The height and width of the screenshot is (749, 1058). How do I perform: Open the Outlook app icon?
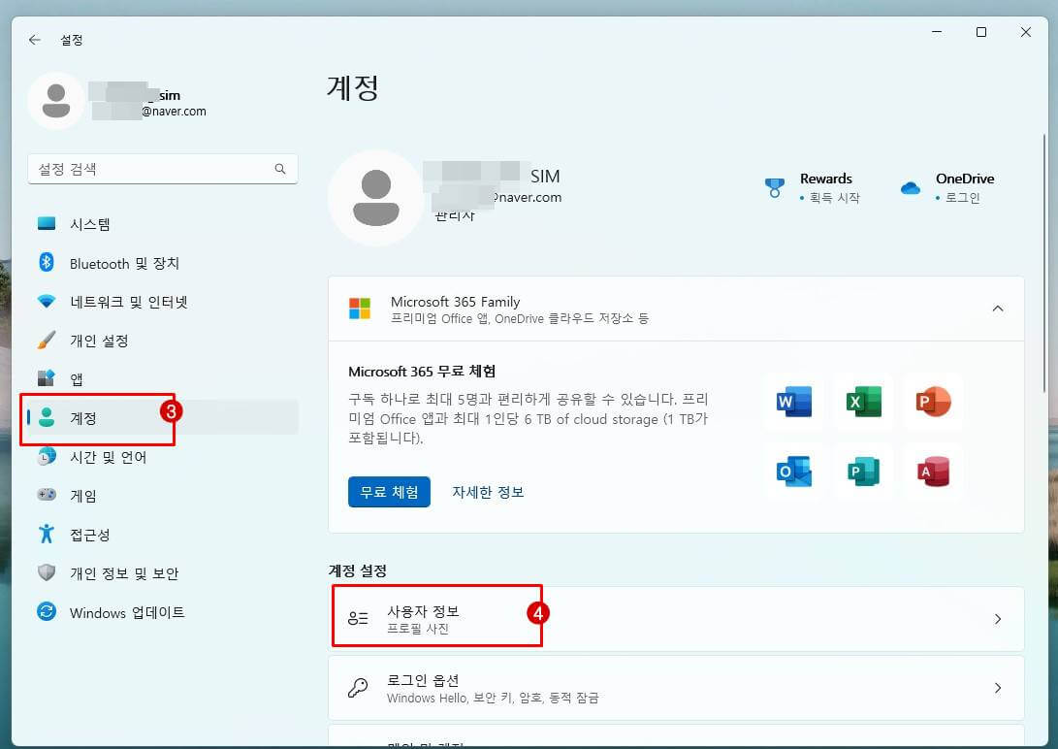click(793, 472)
